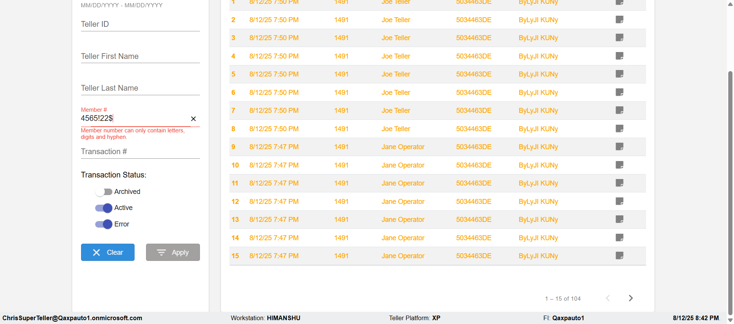This screenshot has height=324, width=734.
Task: Open the note icon in row 15
Action: 619,256
